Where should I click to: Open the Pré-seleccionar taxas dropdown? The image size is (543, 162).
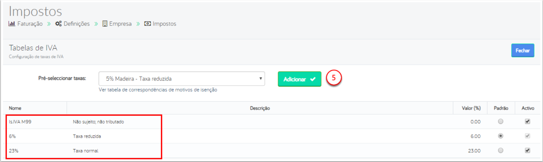coord(182,79)
